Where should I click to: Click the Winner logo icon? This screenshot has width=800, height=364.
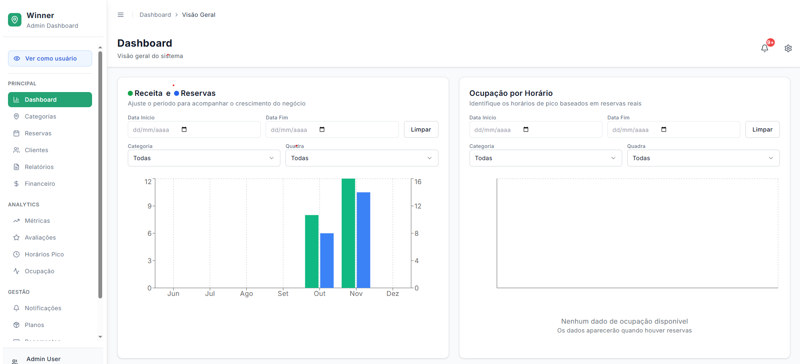click(x=15, y=20)
